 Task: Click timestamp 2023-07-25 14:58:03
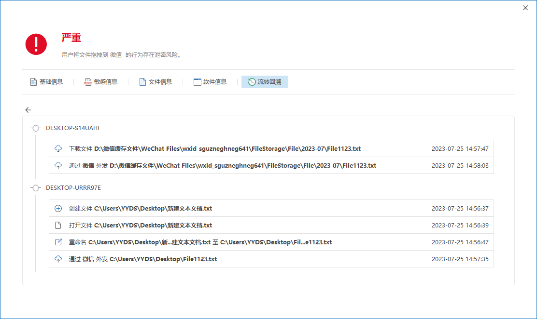click(x=460, y=165)
